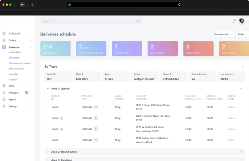The height and width of the screenshot is (161, 249).
Task: Open the "7 items" order link
Action: click(231, 107)
